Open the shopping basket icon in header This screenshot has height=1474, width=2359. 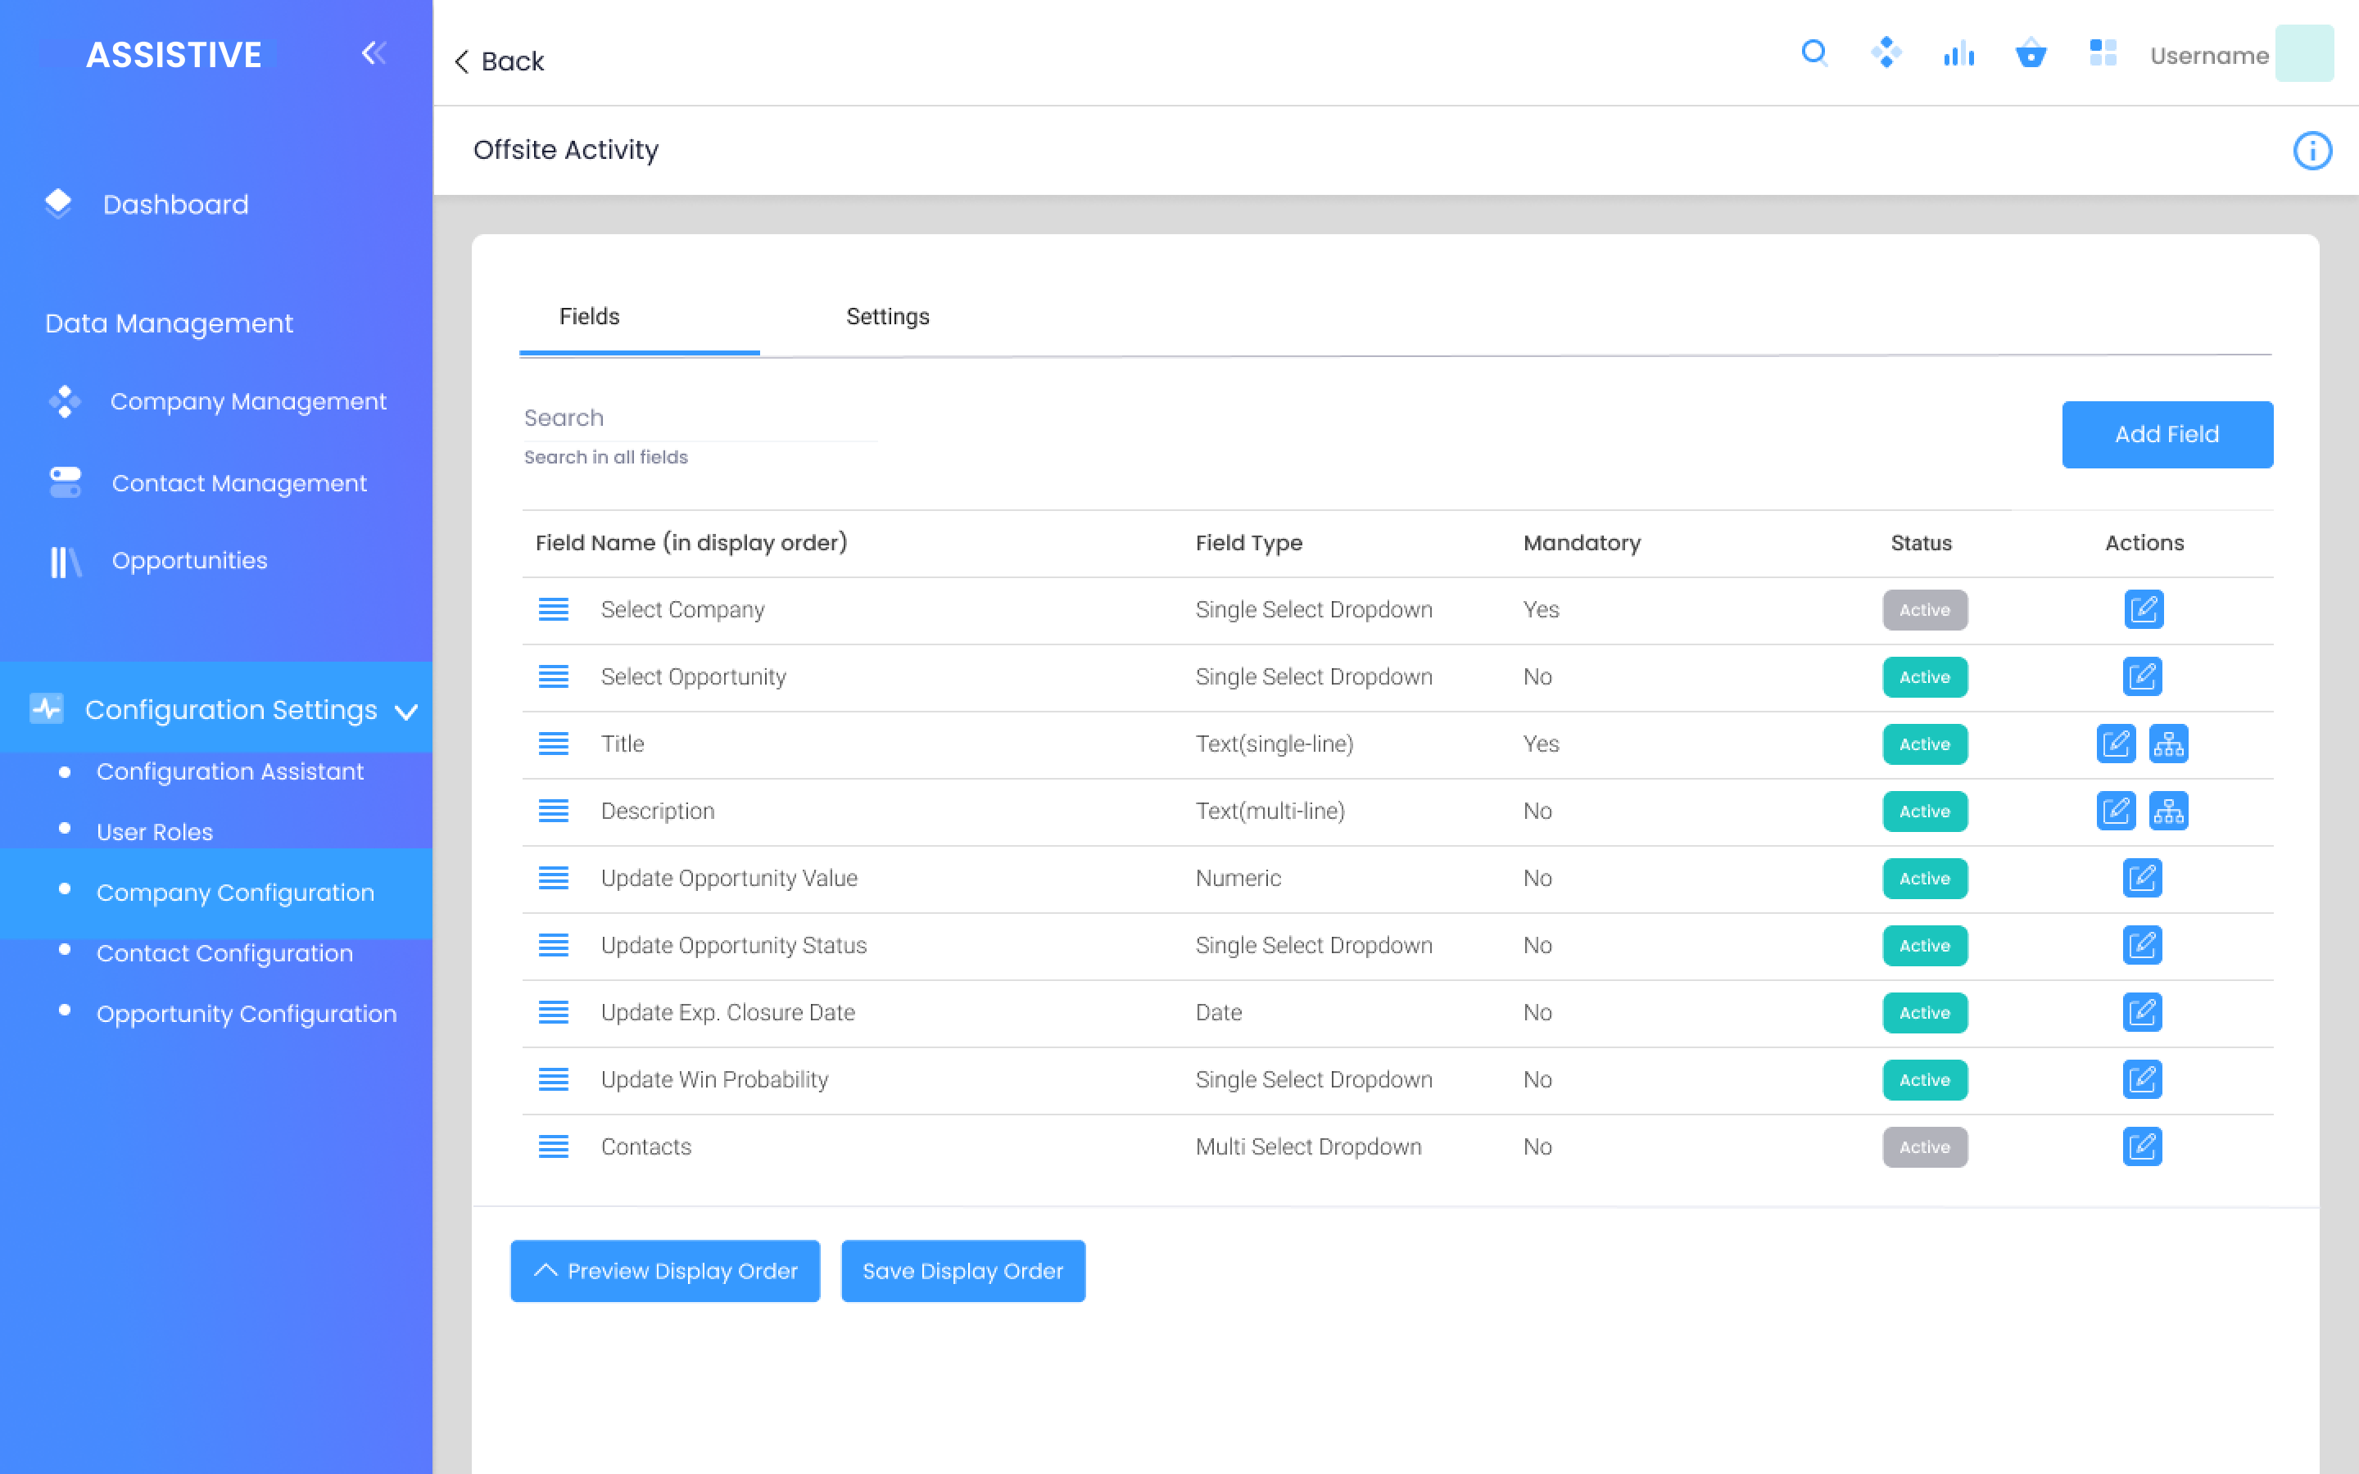(x=2031, y=55)
